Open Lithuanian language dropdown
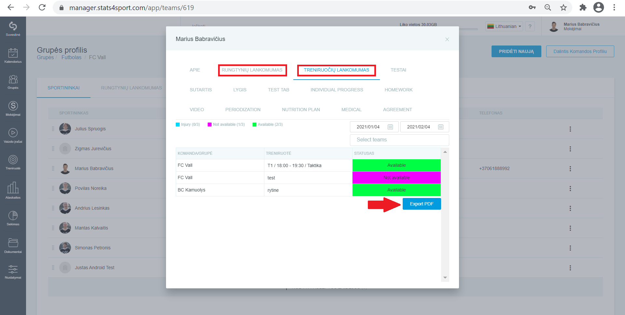625x315 pixels. (x=504, y=26)
